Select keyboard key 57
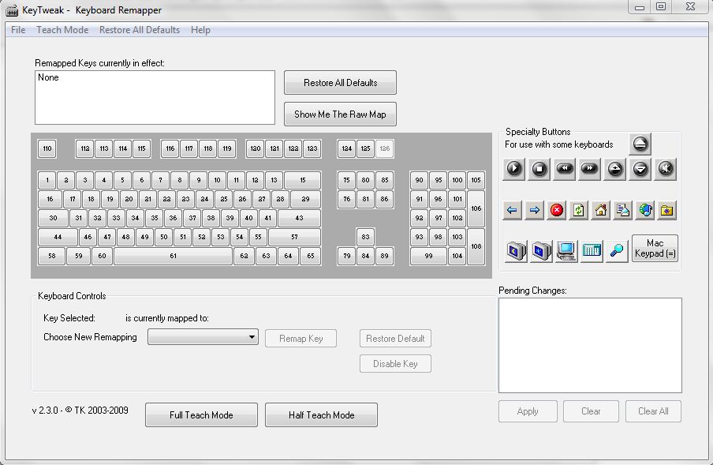Screen dimensions: 713x465 pyautogui.click(x=295, y=237)
